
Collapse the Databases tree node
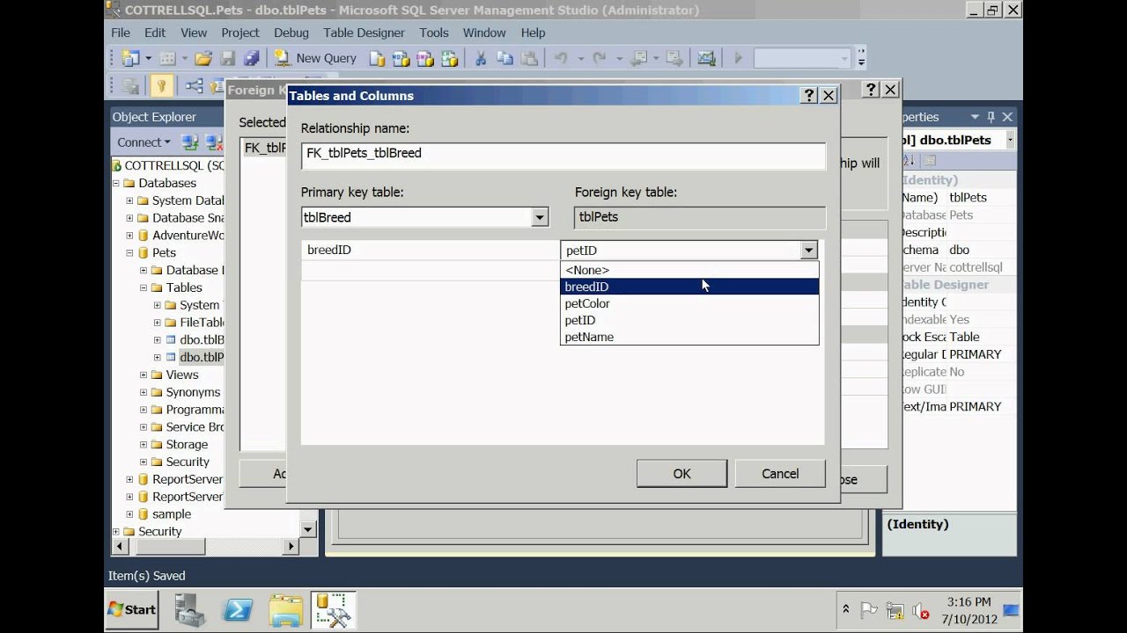point(115,183)
